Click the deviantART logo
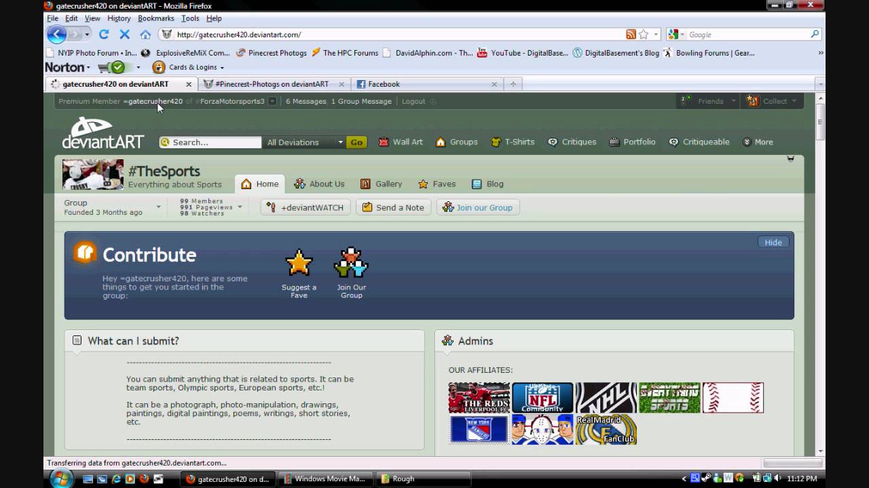 tap(103, 132)
